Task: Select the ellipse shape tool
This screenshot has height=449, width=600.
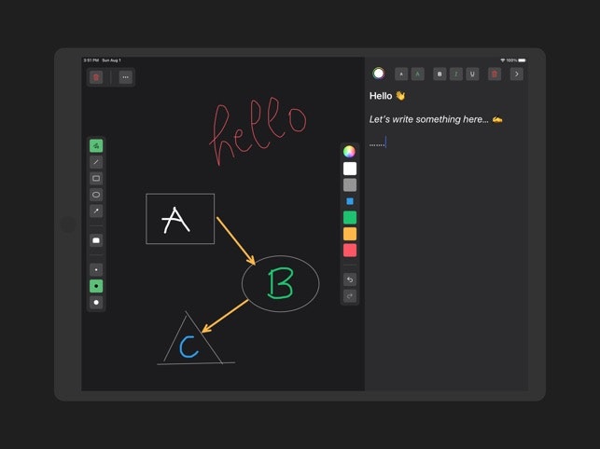Action: pos(96,195)
